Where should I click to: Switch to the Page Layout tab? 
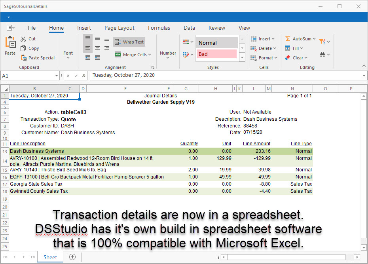coord(120,28)
